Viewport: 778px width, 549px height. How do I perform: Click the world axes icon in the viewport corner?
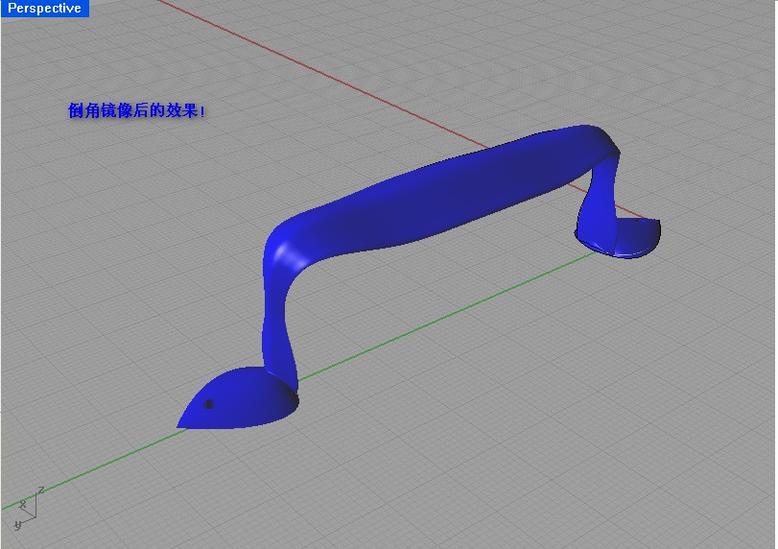tap(28, 508)
